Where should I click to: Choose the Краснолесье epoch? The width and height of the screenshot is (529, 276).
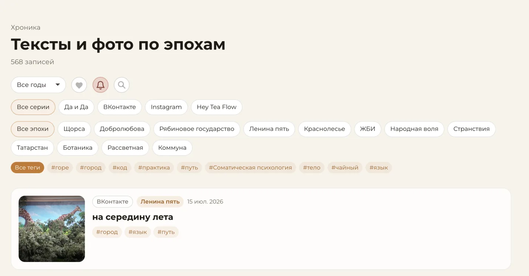(325, 129)
